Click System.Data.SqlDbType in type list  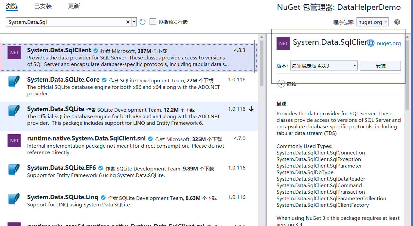click(x=305, y=172)
